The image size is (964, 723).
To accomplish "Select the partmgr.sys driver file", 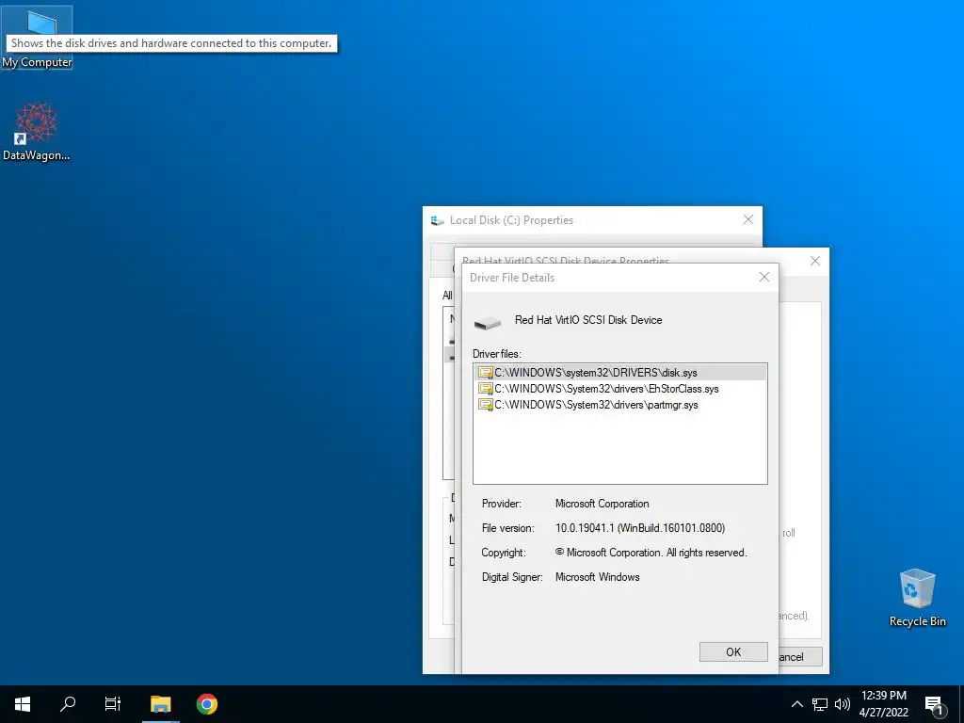I will pyautogui.click(x=619, y=405).
